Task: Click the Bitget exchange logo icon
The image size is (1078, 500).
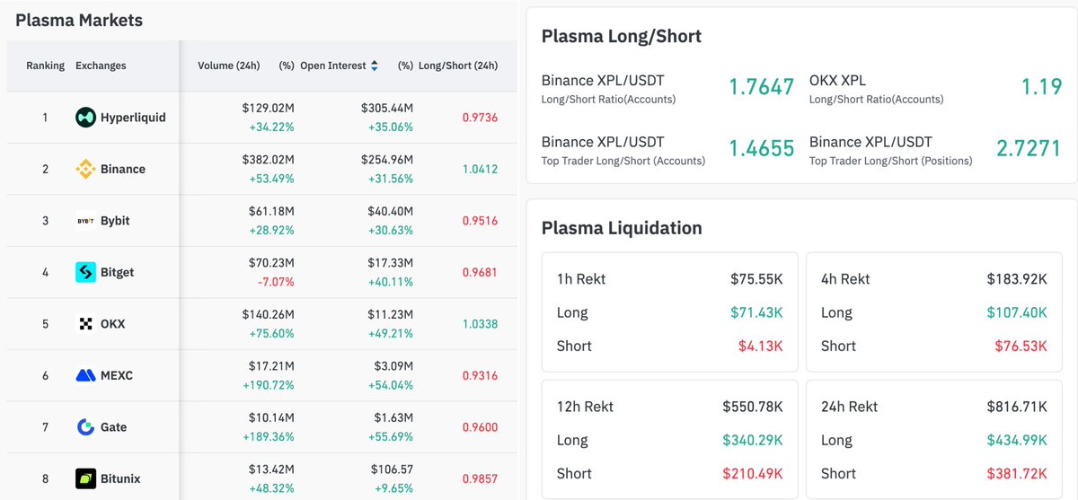Action: (x=85, y=272)
